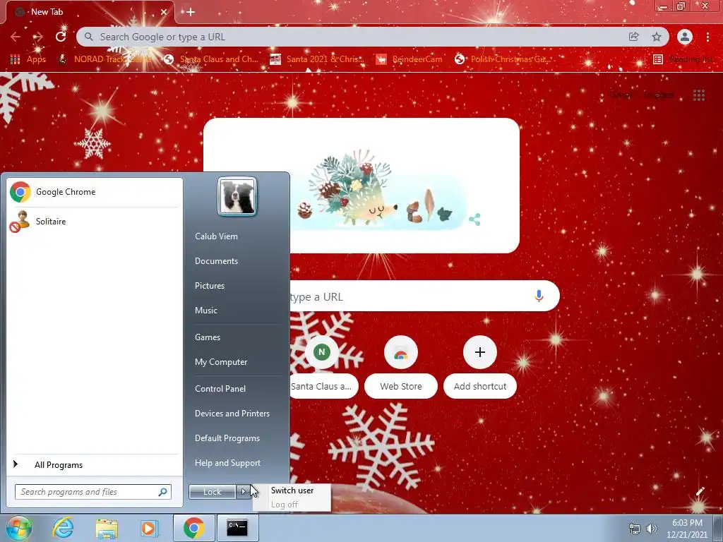Image resolution: width=723 pixels, height=542 pixels.
Task: Open Chrome's three-dot menu
Action: coord(707,37)
